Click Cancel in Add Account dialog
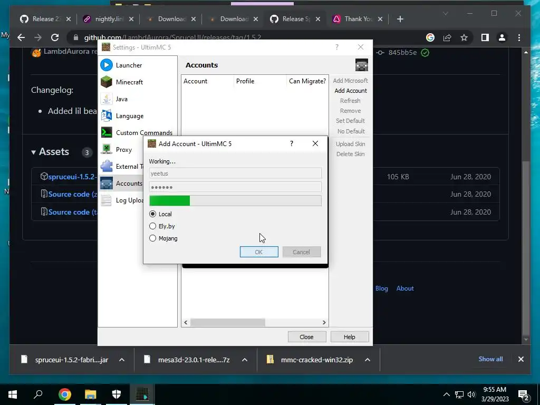 301,252
